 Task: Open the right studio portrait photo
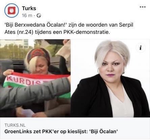click(110, 78)
